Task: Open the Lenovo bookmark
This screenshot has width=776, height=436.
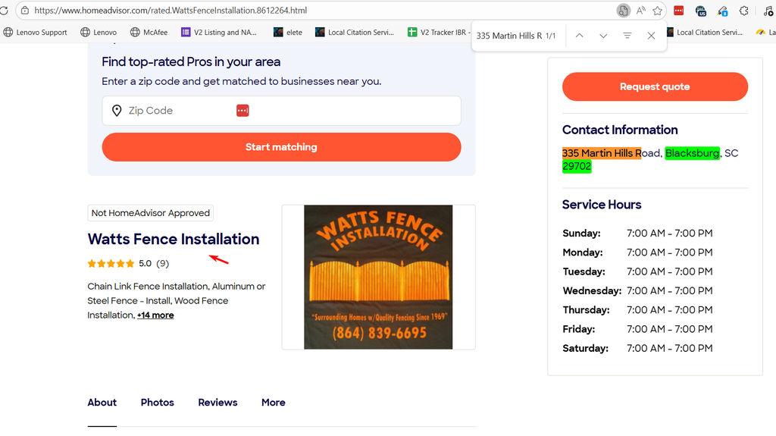Action: pyautogui.click(x=99, y=32)
